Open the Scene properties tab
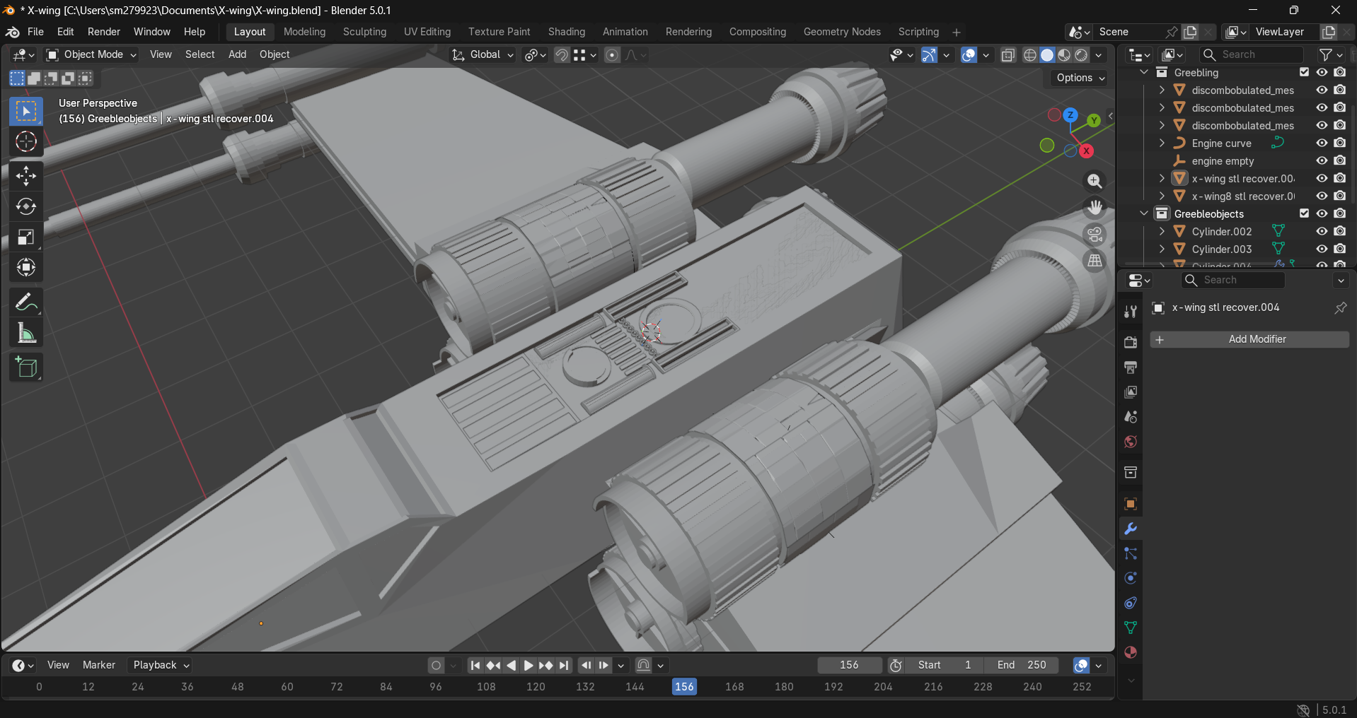Viewport: 1357px width, 718px height. (1131, 416)
